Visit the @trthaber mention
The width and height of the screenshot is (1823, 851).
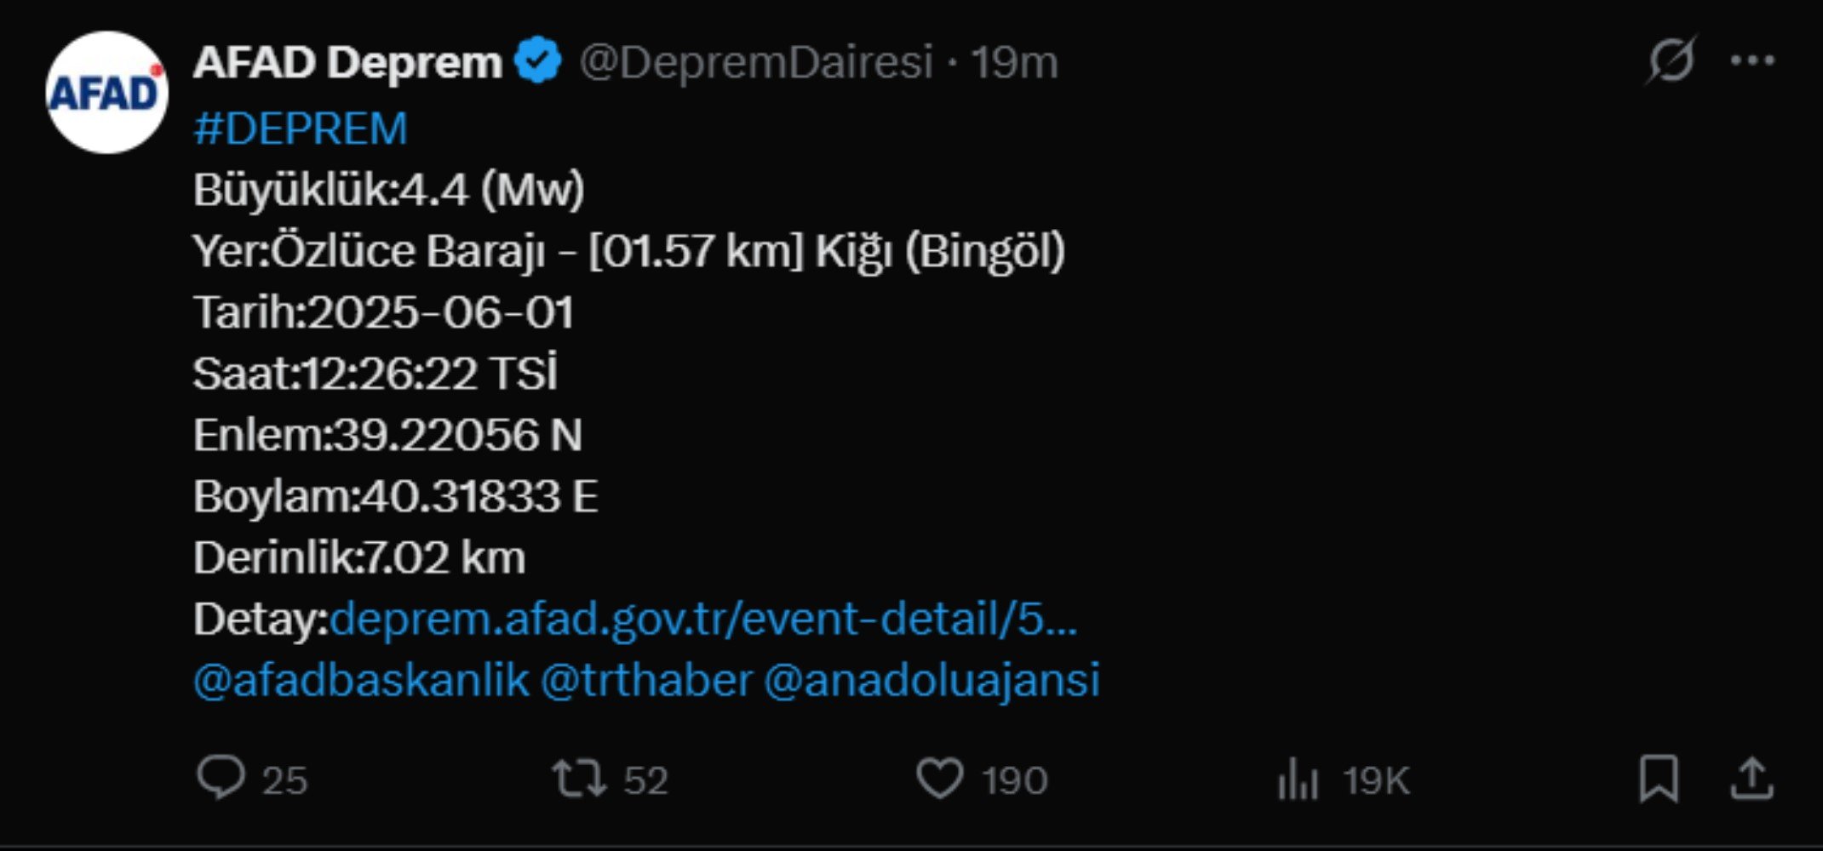pos(646,680)
